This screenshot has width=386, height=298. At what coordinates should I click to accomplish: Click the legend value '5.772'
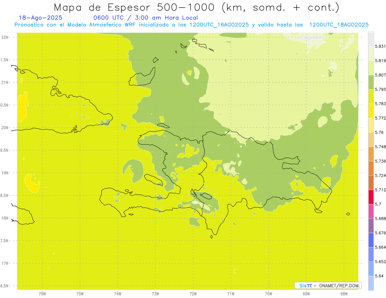(x=380, y=118)
